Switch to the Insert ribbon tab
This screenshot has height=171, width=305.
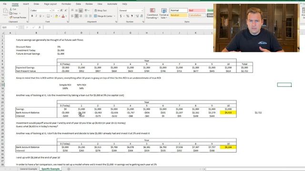pos(26,4)
